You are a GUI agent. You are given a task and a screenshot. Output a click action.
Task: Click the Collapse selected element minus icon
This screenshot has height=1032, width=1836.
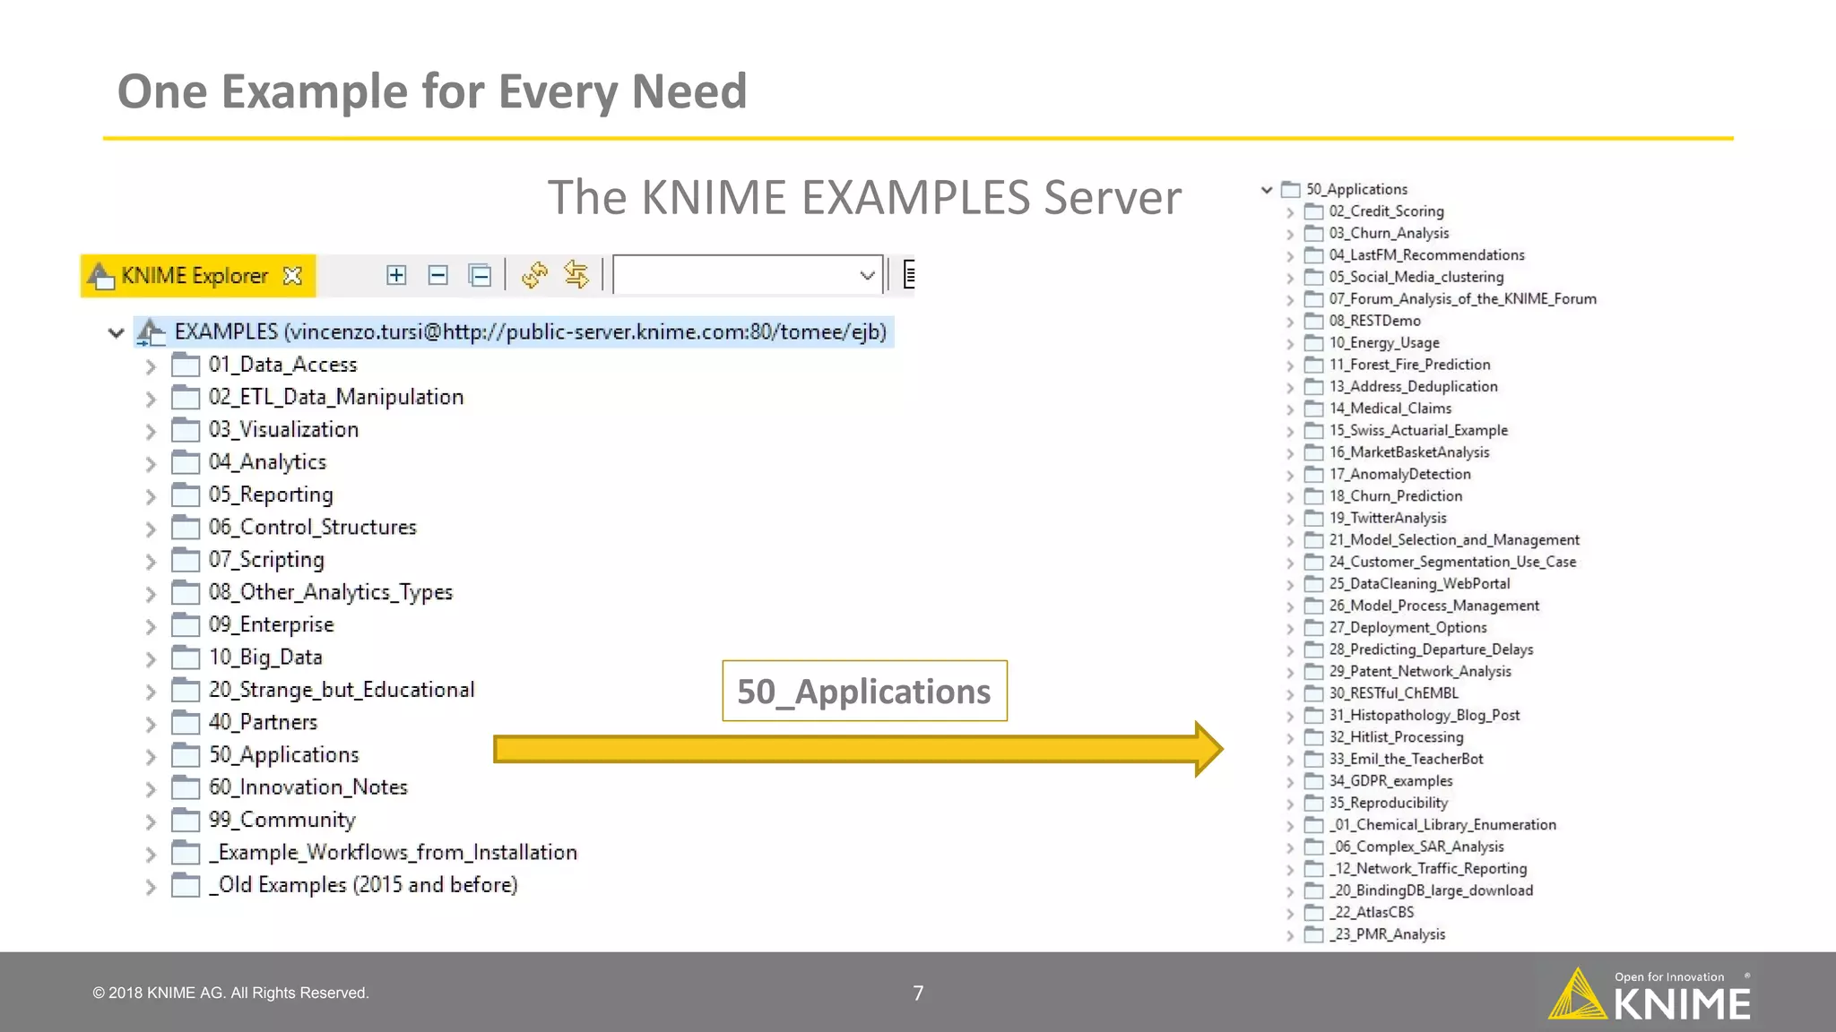point(437,275)
